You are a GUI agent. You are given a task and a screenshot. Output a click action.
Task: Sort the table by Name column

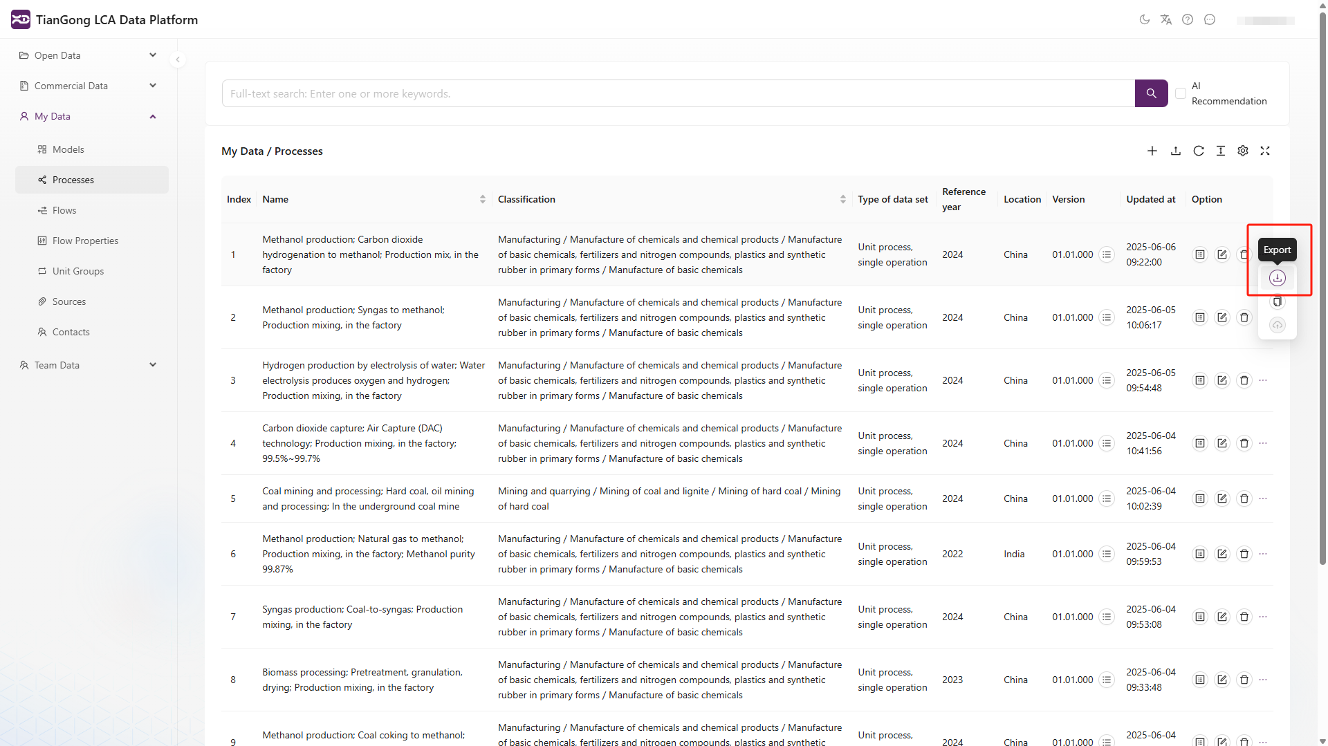[x=482, y=199]
